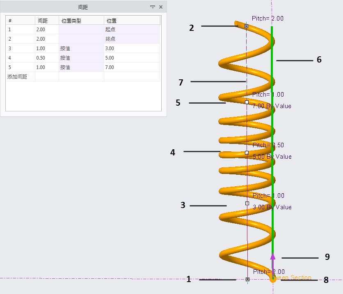Image resolution: width=343 pixels, height=294 pixels.
Task: Select the square pitch handle at 5.00 By Value
Action: 247,153
